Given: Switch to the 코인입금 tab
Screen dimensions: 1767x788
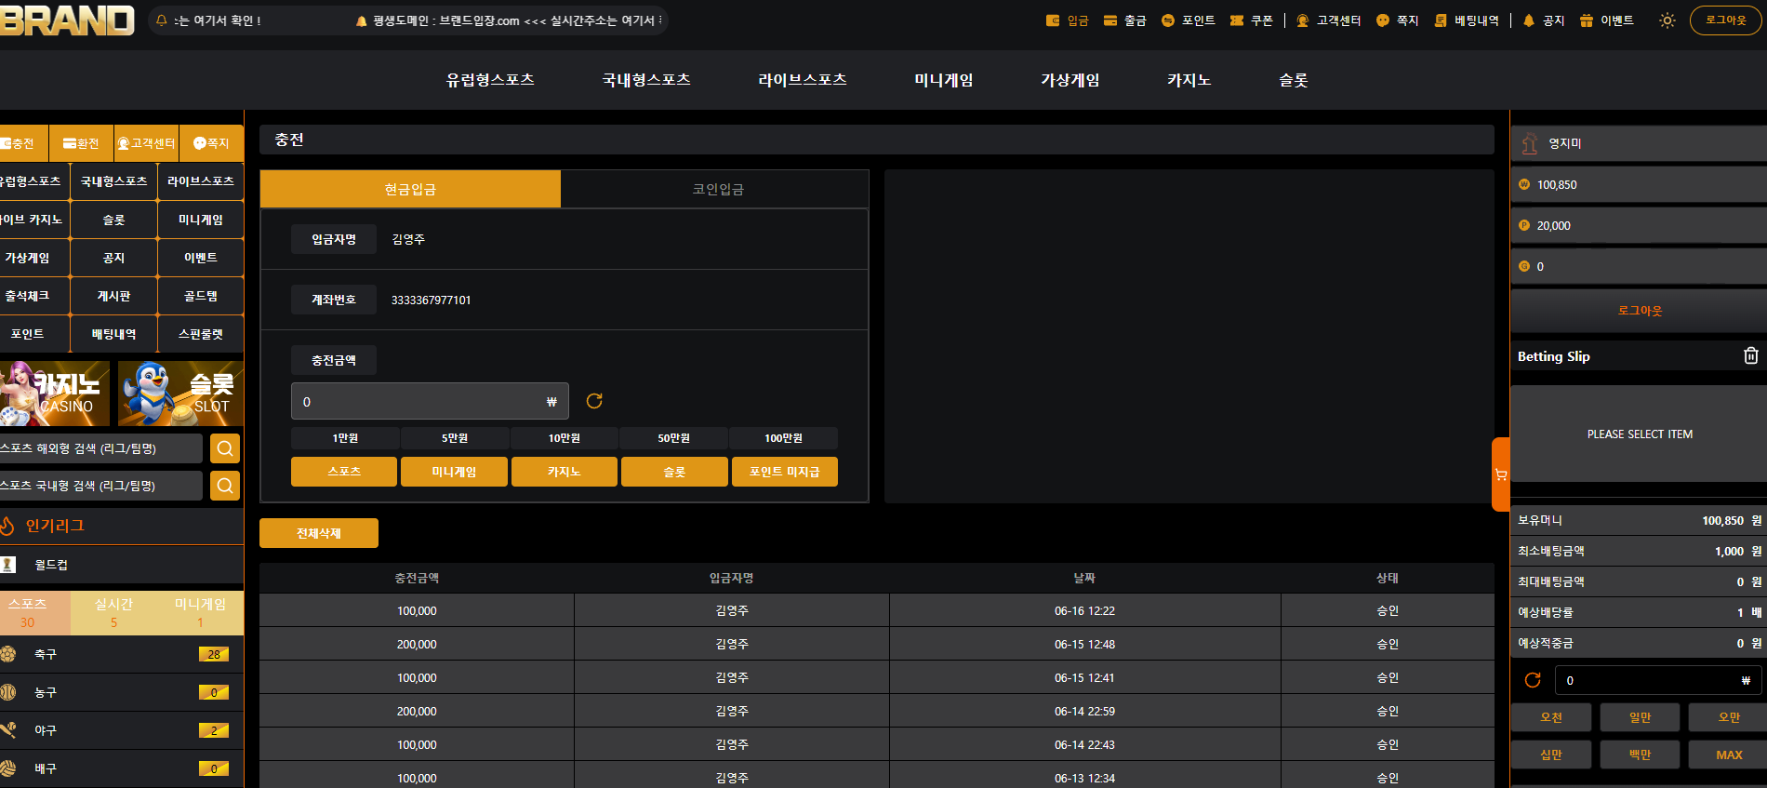Looking at the screenshot, I should [x=717, y=189].
